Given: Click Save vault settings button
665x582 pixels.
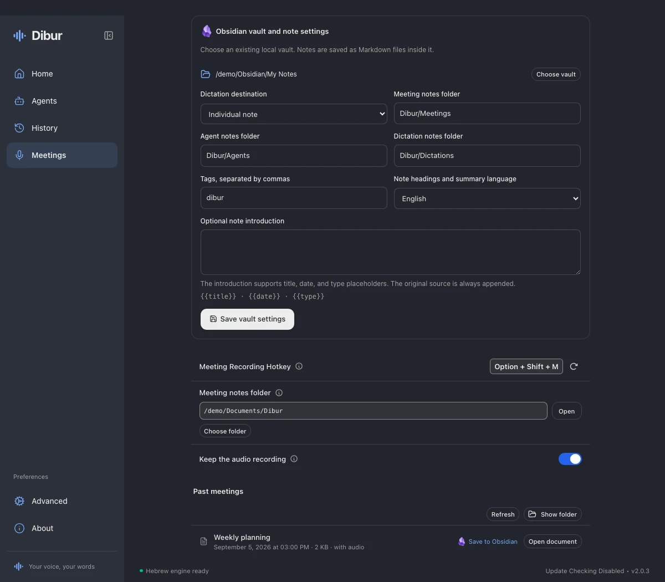Looking at the screenshot, I should [x=247, y=319].
